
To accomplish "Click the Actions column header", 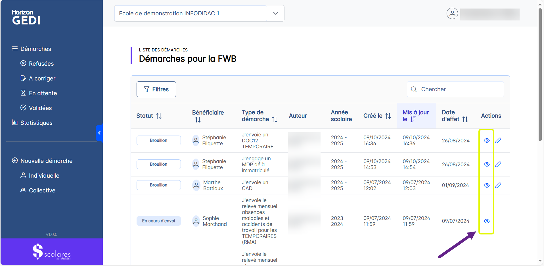I will [x=491, y=116].
